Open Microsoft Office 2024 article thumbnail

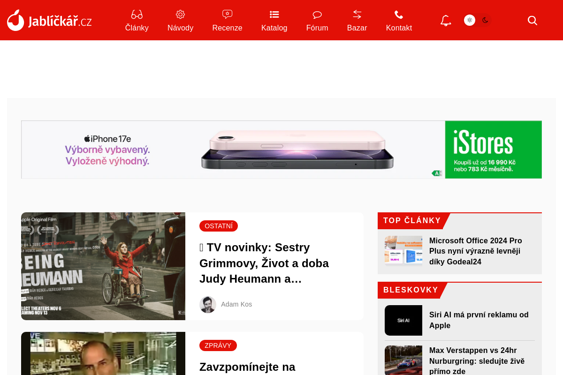coord(403,251)
